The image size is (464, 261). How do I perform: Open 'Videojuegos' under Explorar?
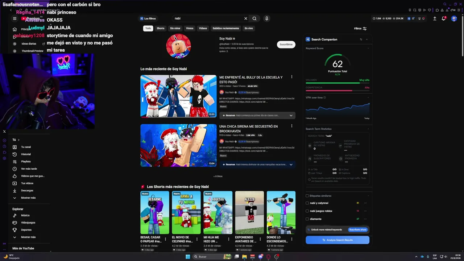(x=28, y=223)
